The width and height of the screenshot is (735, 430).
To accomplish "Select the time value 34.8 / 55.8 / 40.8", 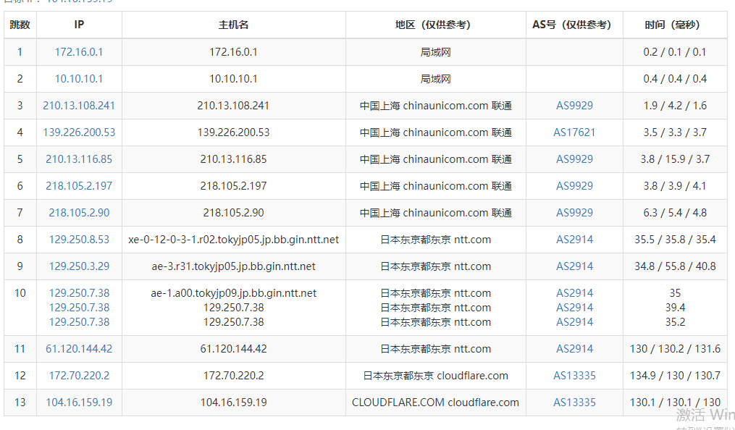I will (675, 266).
